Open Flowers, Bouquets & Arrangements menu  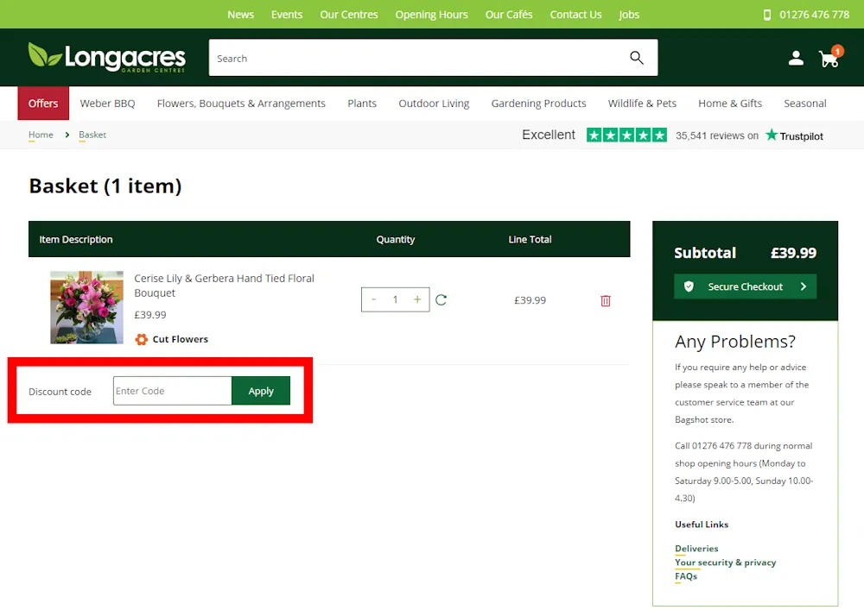click(241, 104)
